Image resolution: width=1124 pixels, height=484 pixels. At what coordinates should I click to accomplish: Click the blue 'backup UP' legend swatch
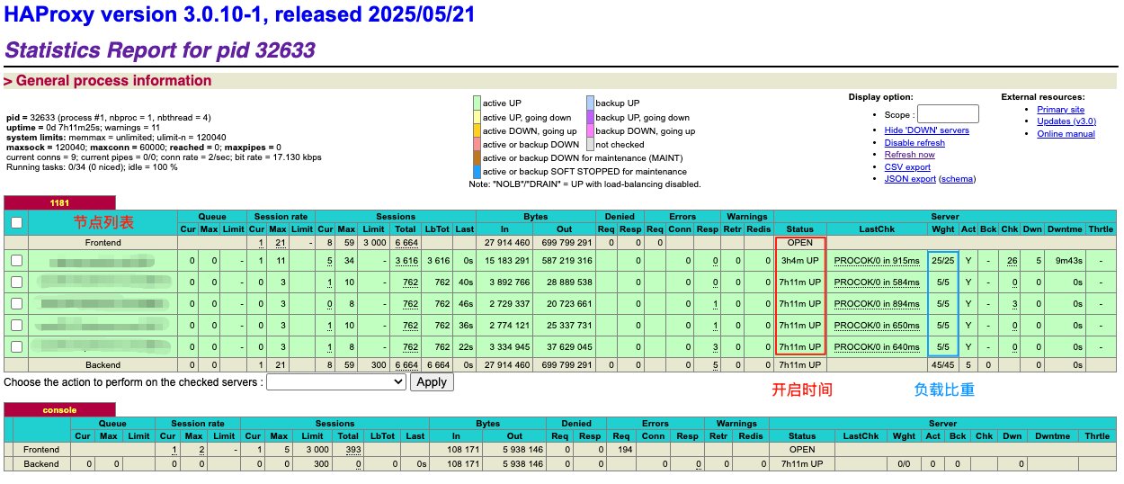[x=589, y=103]
